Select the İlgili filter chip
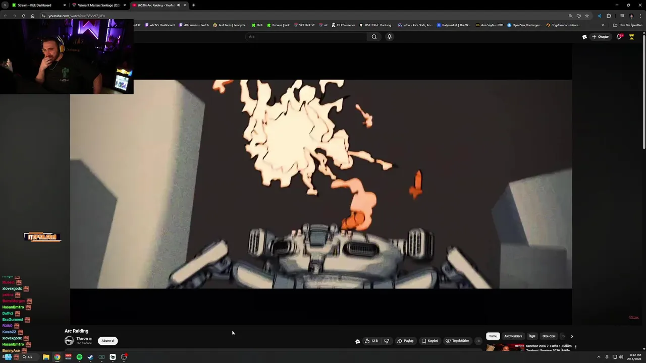This screenshot has height=363, width=646. tap(532, 336)
